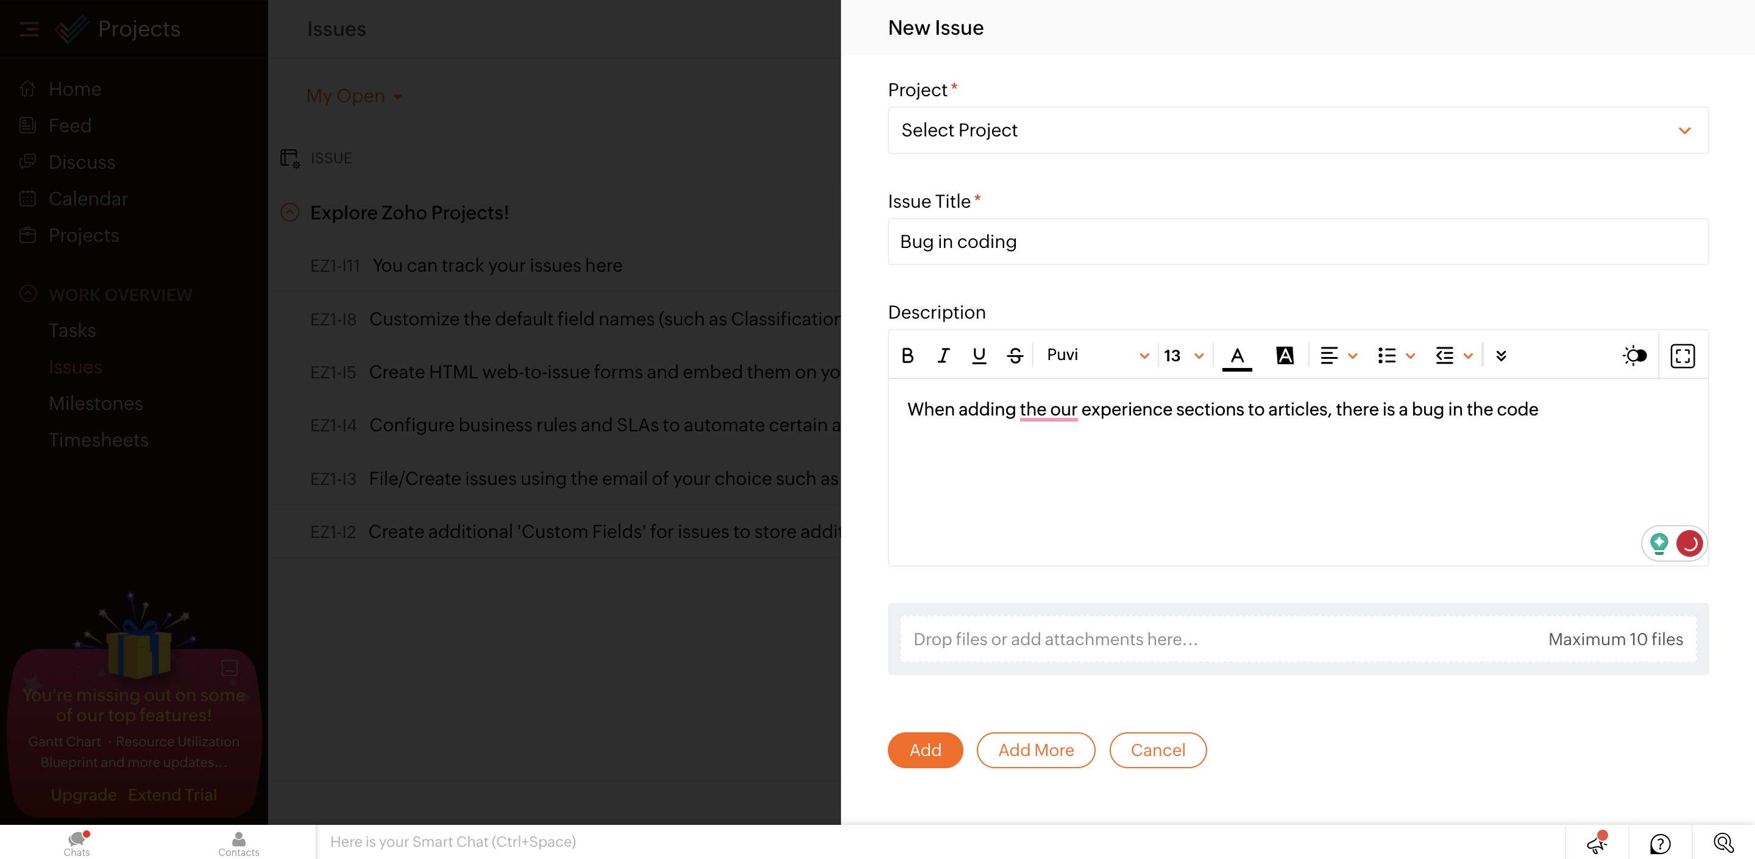Open the Chats tab
The image size is (1755, 859).
[x=77, y=843]
